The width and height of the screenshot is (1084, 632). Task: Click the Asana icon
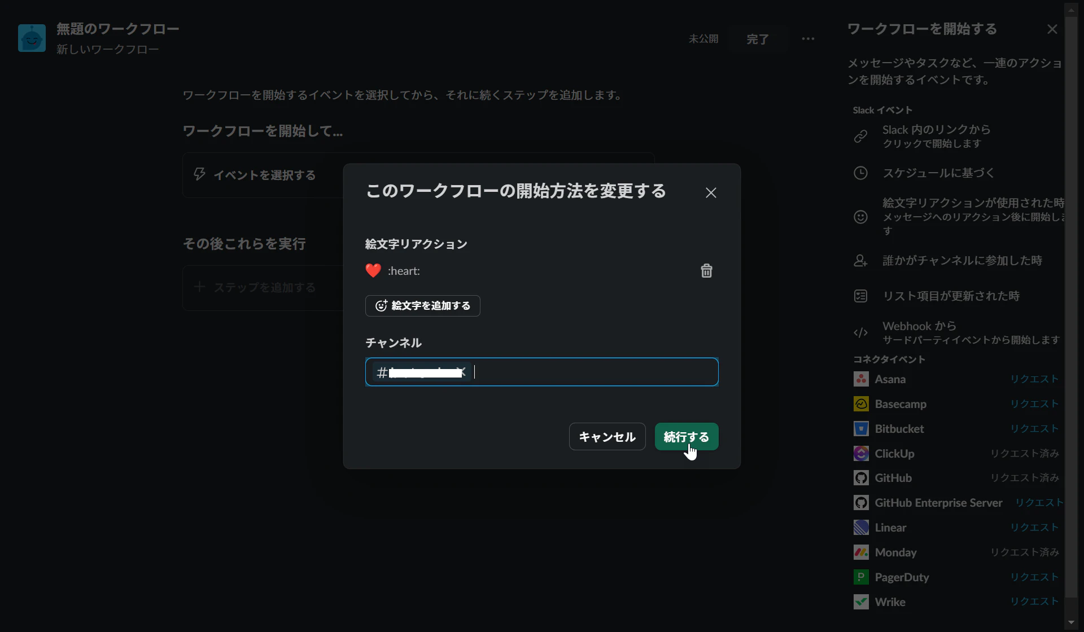click(861, 379)
